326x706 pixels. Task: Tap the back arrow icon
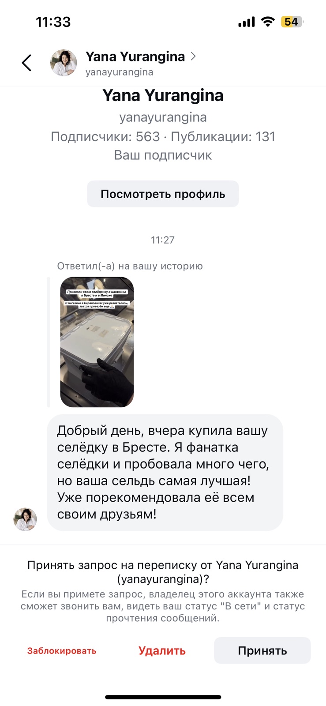[26, 63]
